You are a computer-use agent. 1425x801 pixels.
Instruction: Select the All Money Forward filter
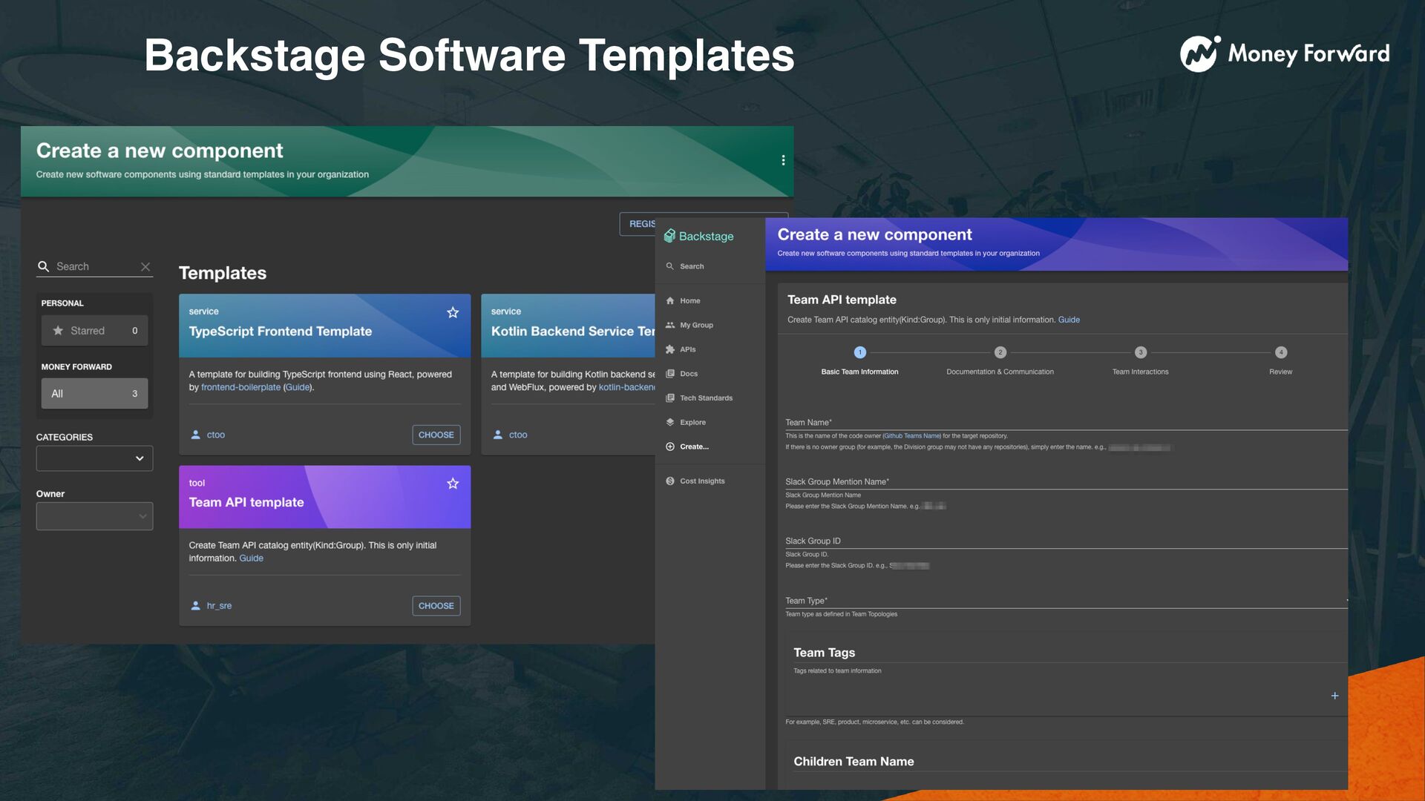pos(94,394)
